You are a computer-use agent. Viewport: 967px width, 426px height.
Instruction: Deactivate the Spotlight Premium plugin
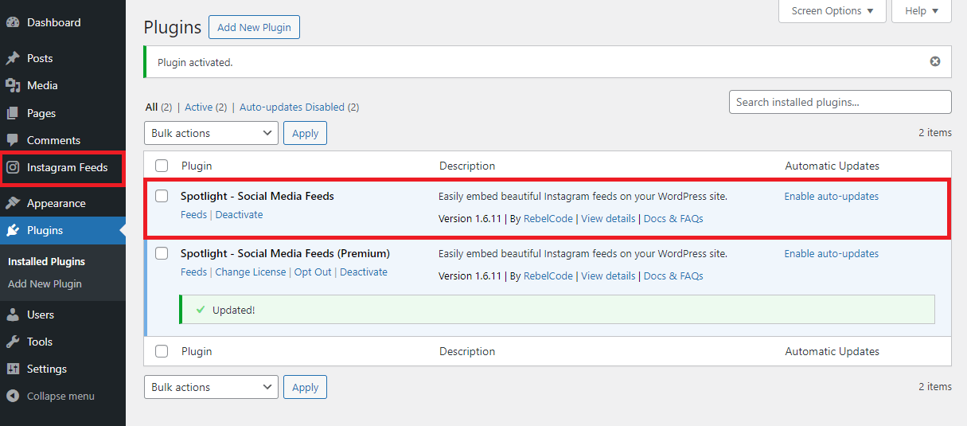[x=364, y=272]
